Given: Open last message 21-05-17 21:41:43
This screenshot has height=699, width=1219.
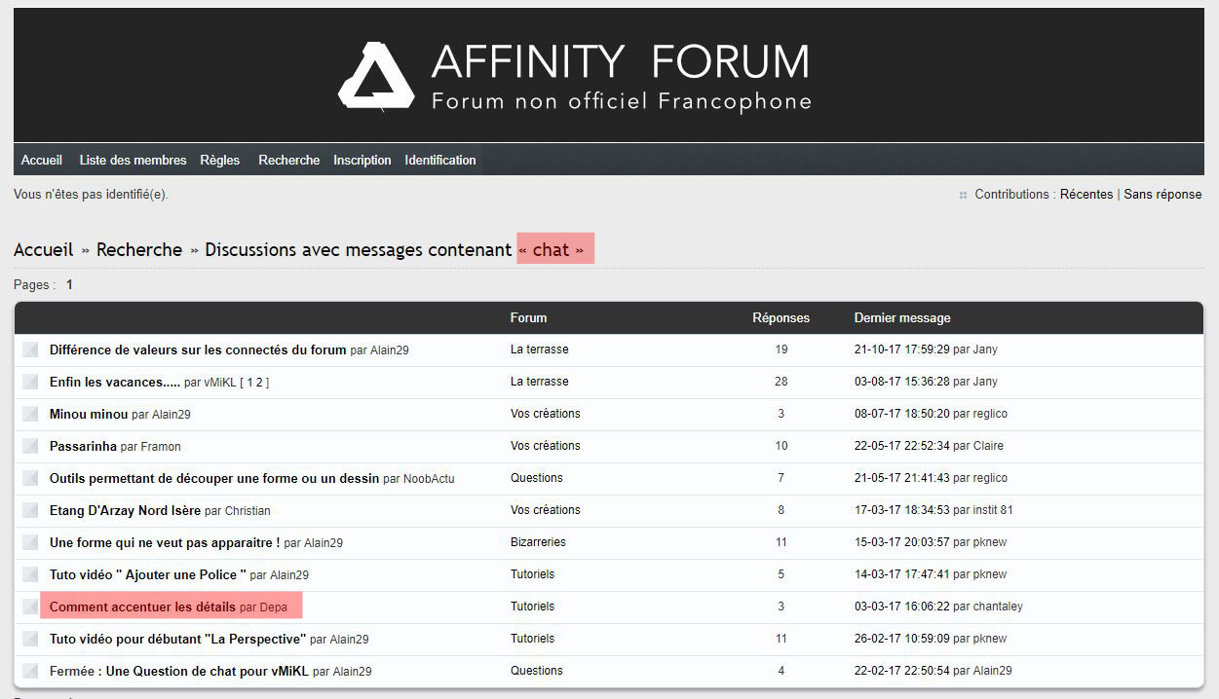Looking at the screenshot, I should coord(902,478).
